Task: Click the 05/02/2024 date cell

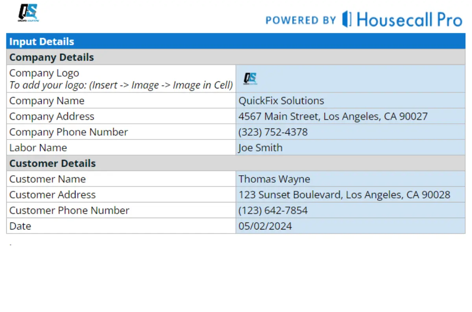Action: coord(350,226)
